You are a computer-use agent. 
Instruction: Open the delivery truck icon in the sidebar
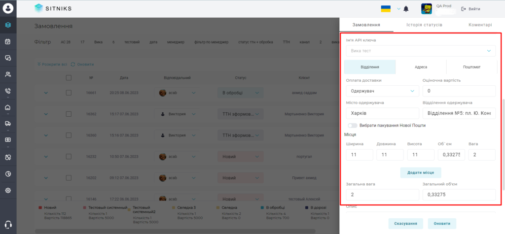(8, 123)
